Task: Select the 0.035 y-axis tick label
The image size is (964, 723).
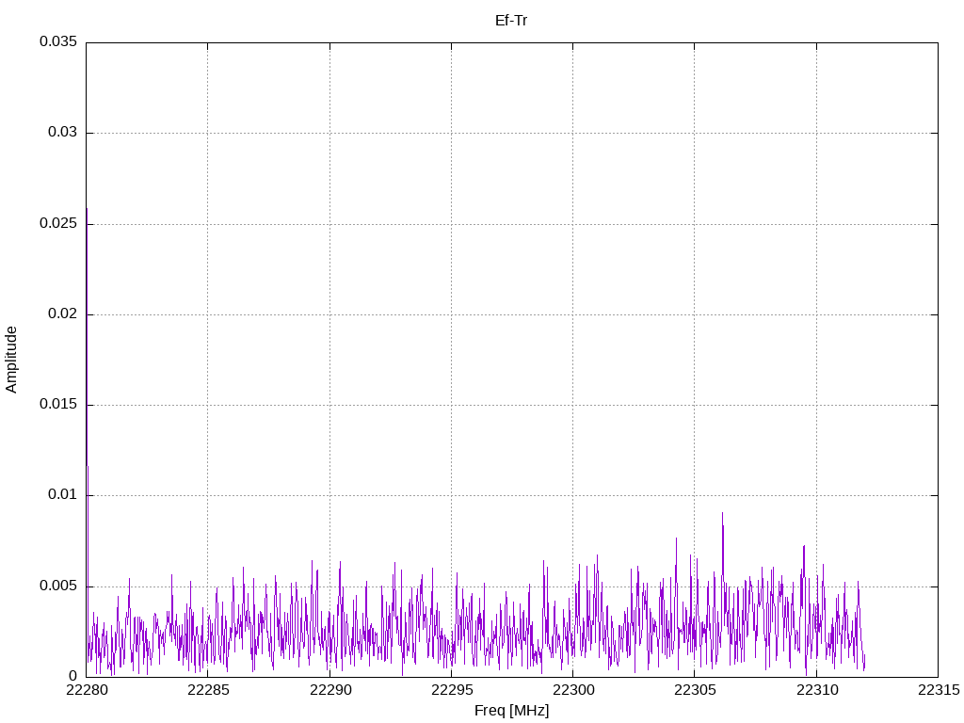Action: [x=57, y=42]
